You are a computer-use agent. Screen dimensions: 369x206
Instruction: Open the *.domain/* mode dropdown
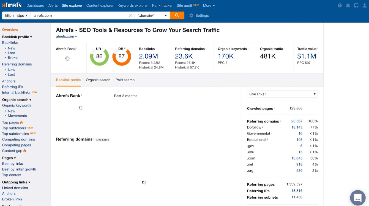coord(152,16)
